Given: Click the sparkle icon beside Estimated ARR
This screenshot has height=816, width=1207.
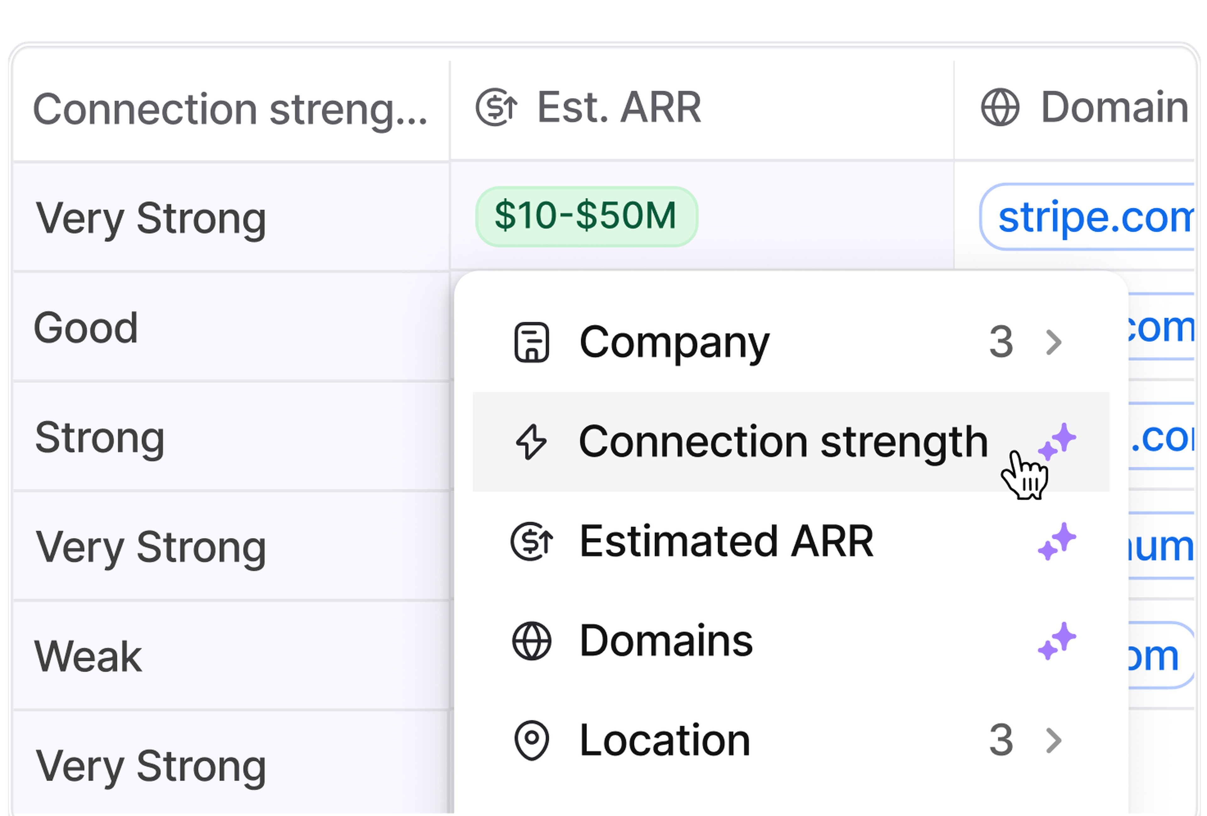Looking at the screenshot, I should click(x=1057, y=542).
